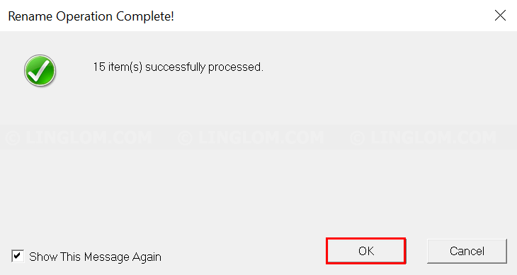517x275 pixels.
Task: Click the green checkmark success icon
Action: [40, 70]
